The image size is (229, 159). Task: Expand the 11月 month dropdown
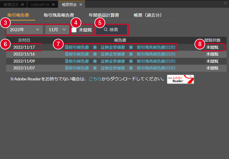click(57, 30)
